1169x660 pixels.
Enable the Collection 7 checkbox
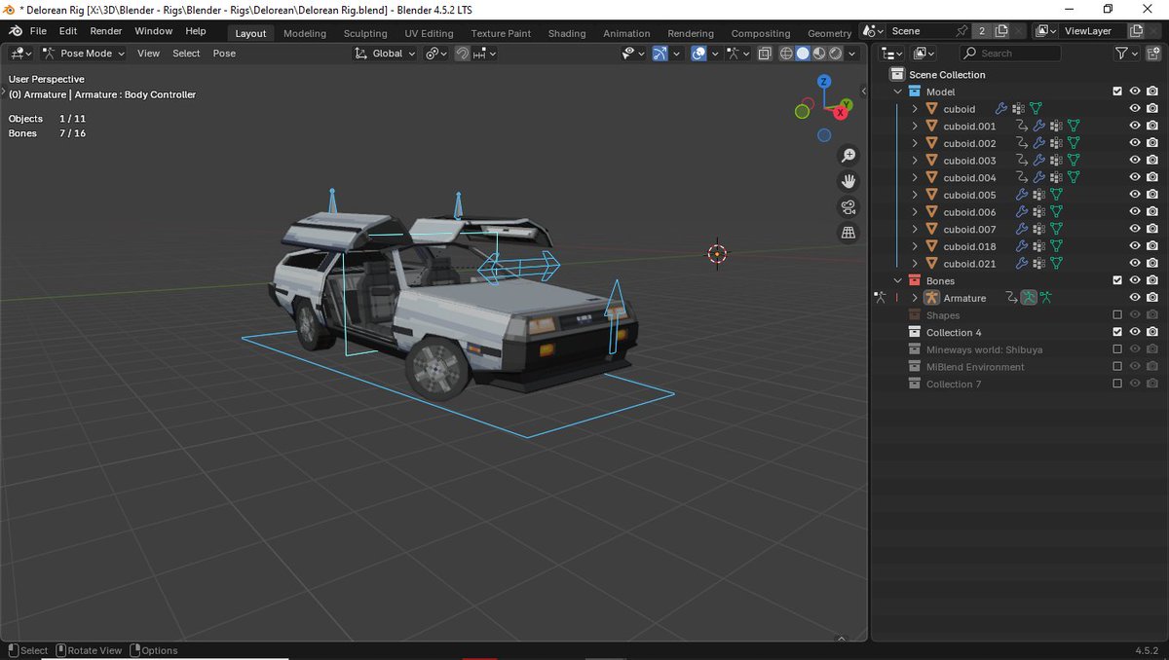pyautogui.click(x=1117, y=385)
